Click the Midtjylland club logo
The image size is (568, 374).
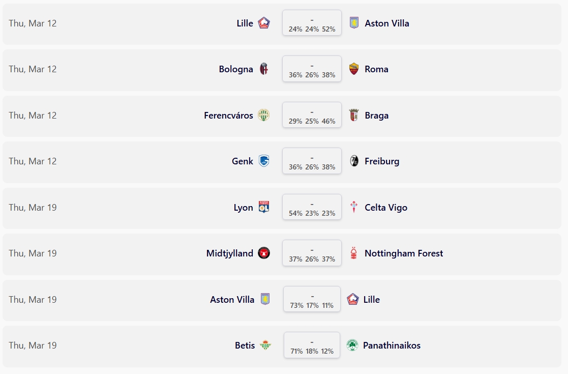pos(264,253)
